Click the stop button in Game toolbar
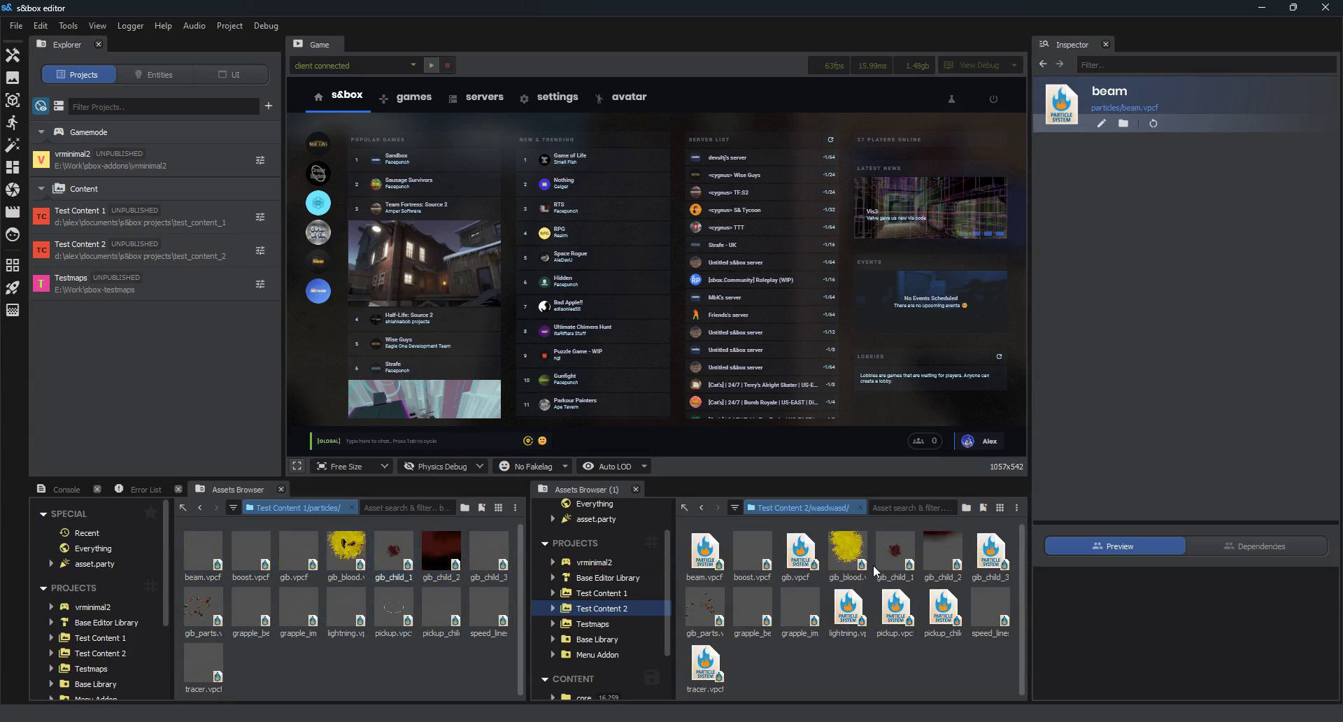Screen dimensions: 1343x722 [x=448, y=66]
